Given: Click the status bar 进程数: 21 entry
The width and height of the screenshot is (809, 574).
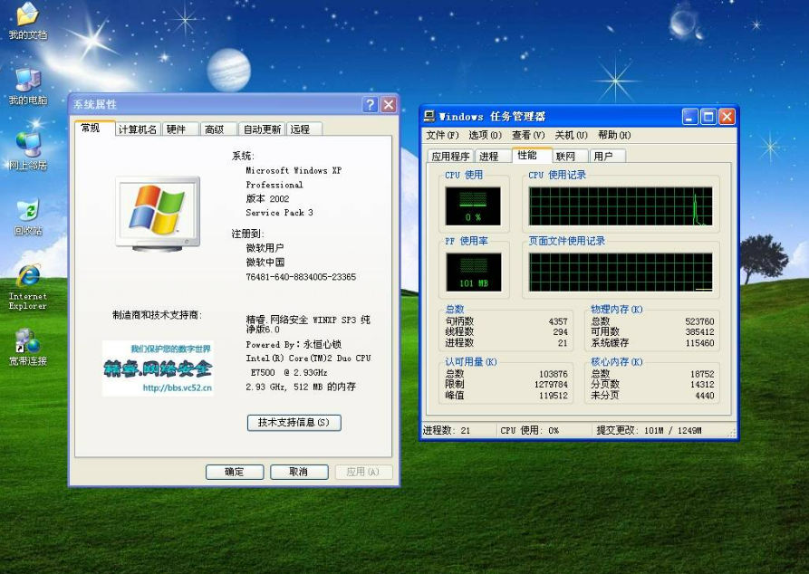Looking at the screenshot, I should pos(447,431).
